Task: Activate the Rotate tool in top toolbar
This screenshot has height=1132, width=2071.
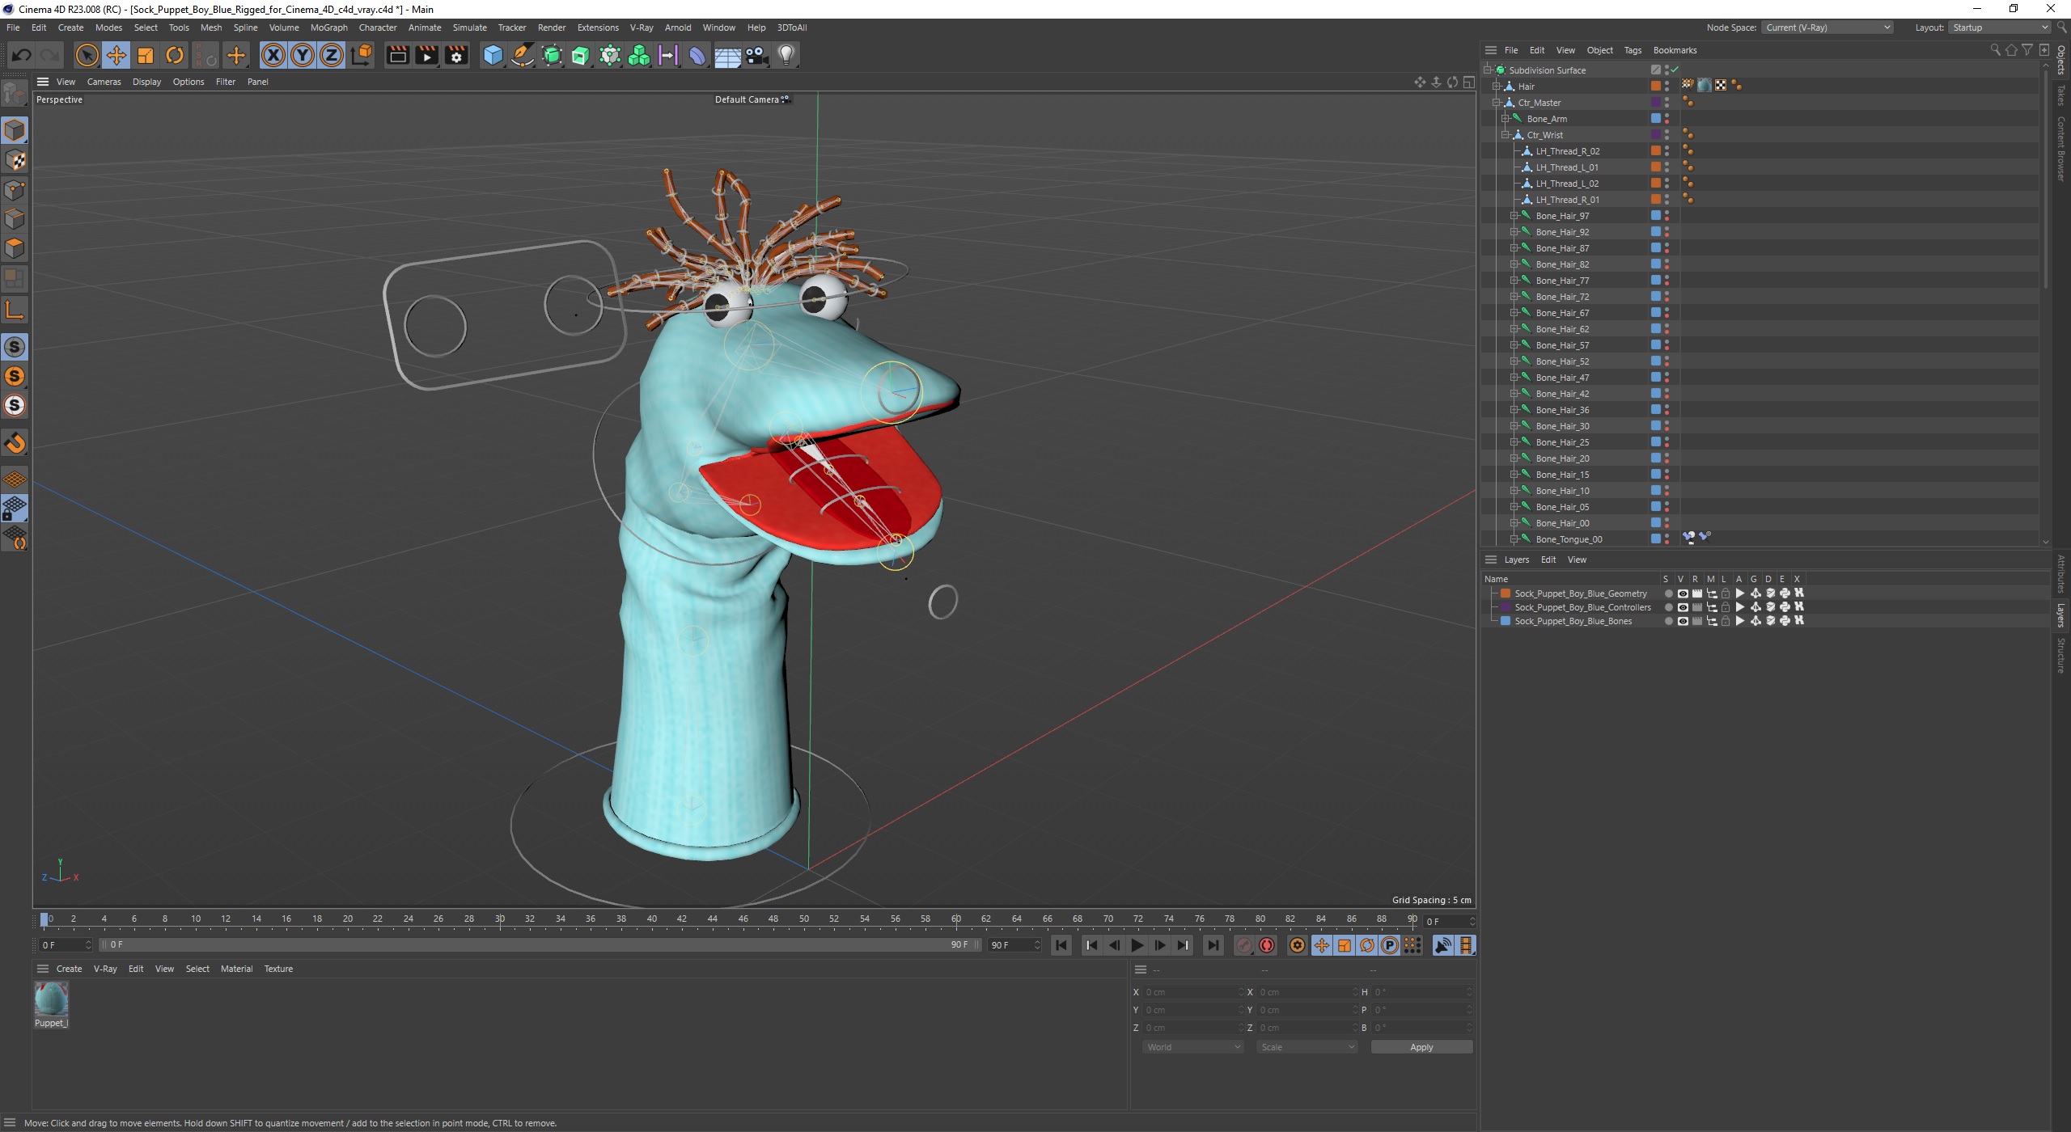Action: tap(175, 55)
